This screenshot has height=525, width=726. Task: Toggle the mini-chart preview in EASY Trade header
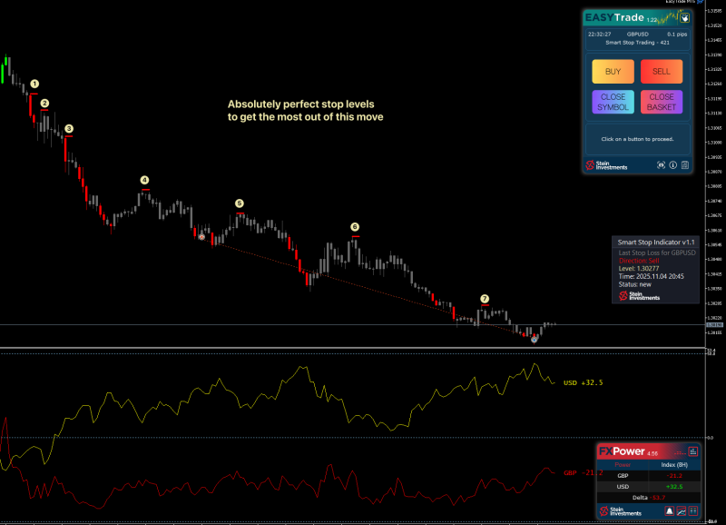pyautogui.click(x=684, y=17)
